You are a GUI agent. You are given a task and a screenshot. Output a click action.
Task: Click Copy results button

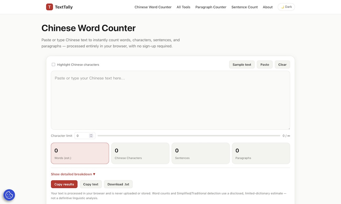pyautogui.click(x=64, y=184)
